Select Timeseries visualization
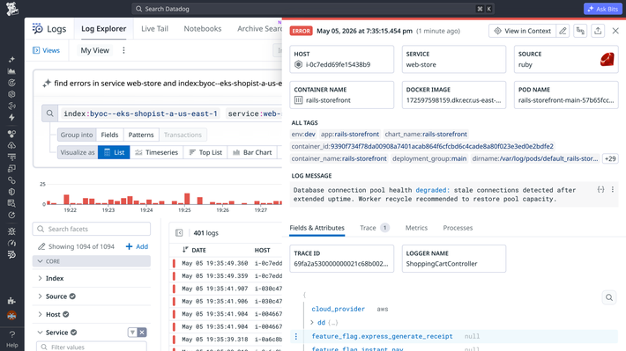Viewport: 626px width, 351px height. pos(157,152)
